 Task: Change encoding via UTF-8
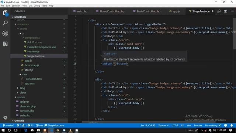coord(175,126)
